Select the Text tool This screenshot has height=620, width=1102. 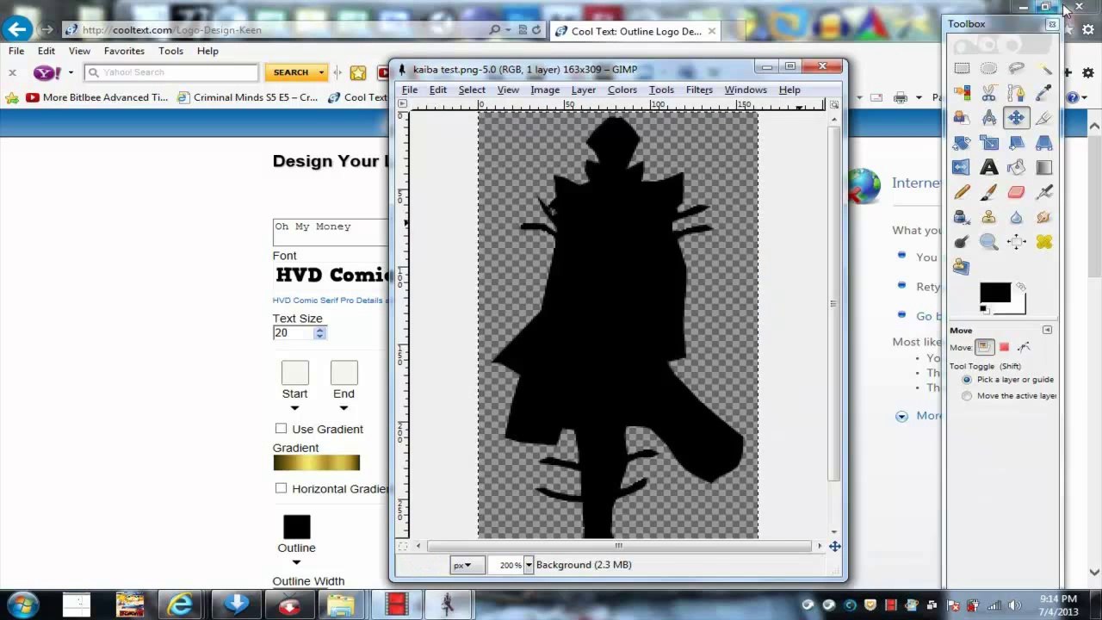coord(988,168)
